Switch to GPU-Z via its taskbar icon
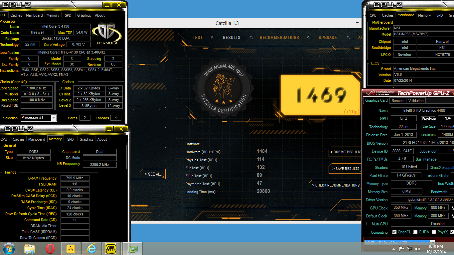 click(133, 249)
